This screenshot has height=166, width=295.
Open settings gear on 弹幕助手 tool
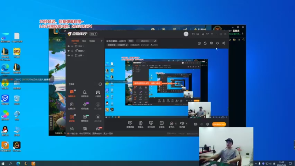click(x=75, y=90)
